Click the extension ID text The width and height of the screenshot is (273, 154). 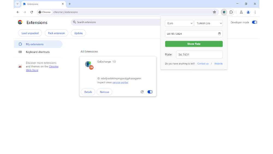[x=119, y=79]
